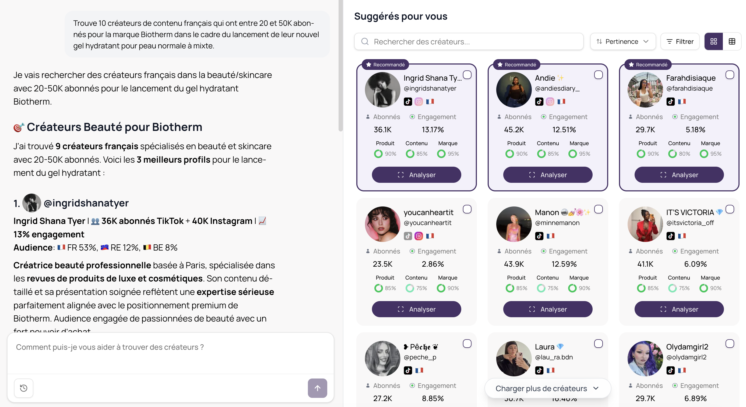Click the chat history icon
The height and width of the screenshot is (407, 746).
click(x=24, y=388)
